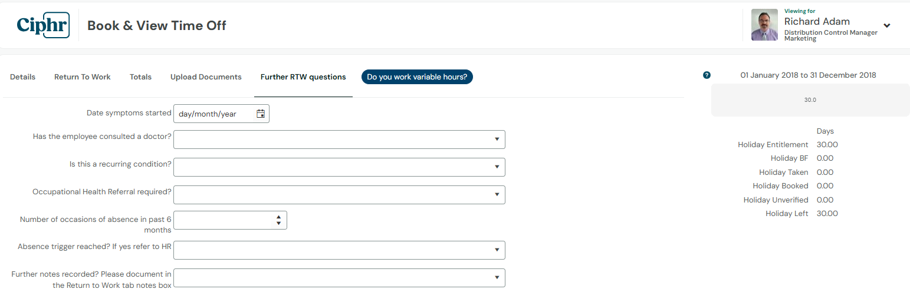Switch to the Details tab

click(22, 77)
